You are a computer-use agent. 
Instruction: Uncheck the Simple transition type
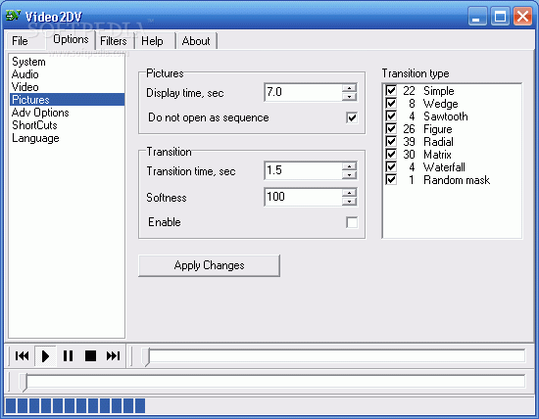(391, 91)
